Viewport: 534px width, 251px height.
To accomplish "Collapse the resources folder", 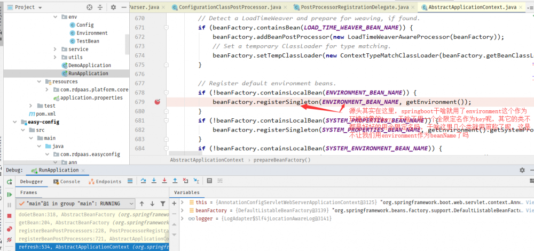I will [39, 82].
